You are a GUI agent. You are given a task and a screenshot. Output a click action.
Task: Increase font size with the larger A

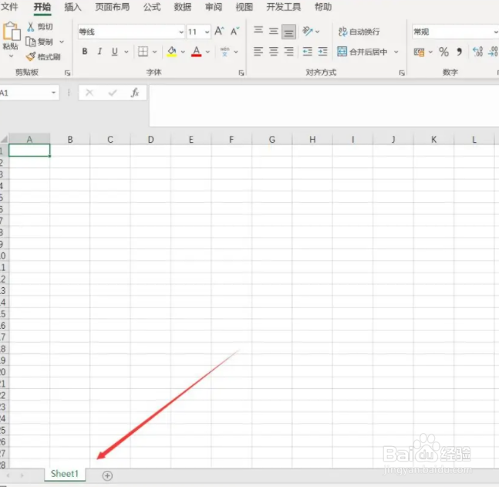219,31
